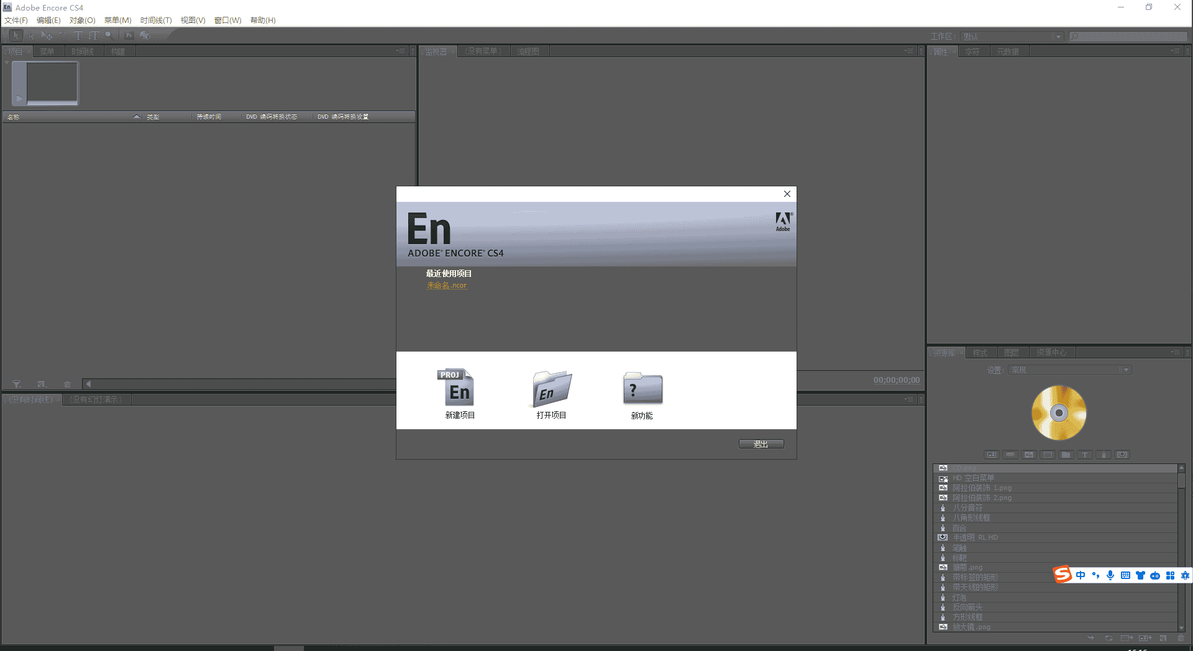Image resolution: width=1193 pixels, height=651 pixels.
Task: Switch to the 字符 tab
Action: [x=972, y=52]
